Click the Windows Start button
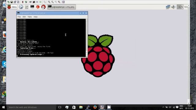The width and height of the screenshot is (196, 110). (3, 107)
